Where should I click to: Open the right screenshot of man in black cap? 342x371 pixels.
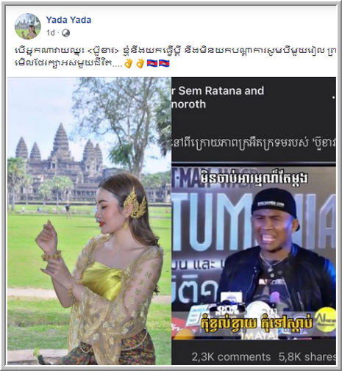click(x=254, y=221)
